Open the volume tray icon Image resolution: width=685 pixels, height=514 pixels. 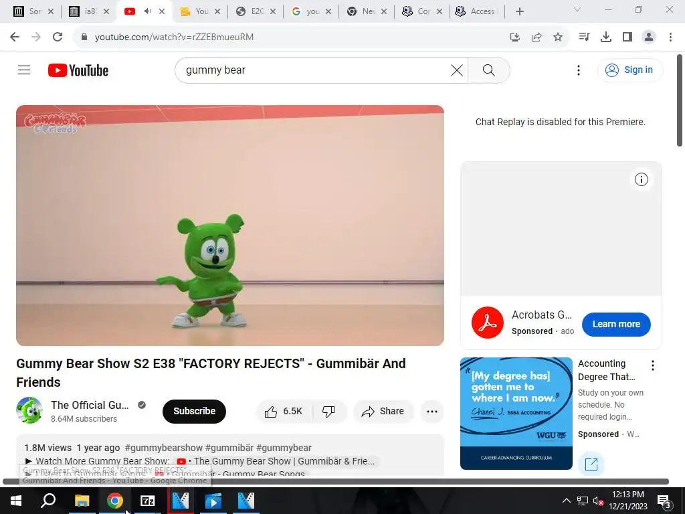click(x=598, y=501)
